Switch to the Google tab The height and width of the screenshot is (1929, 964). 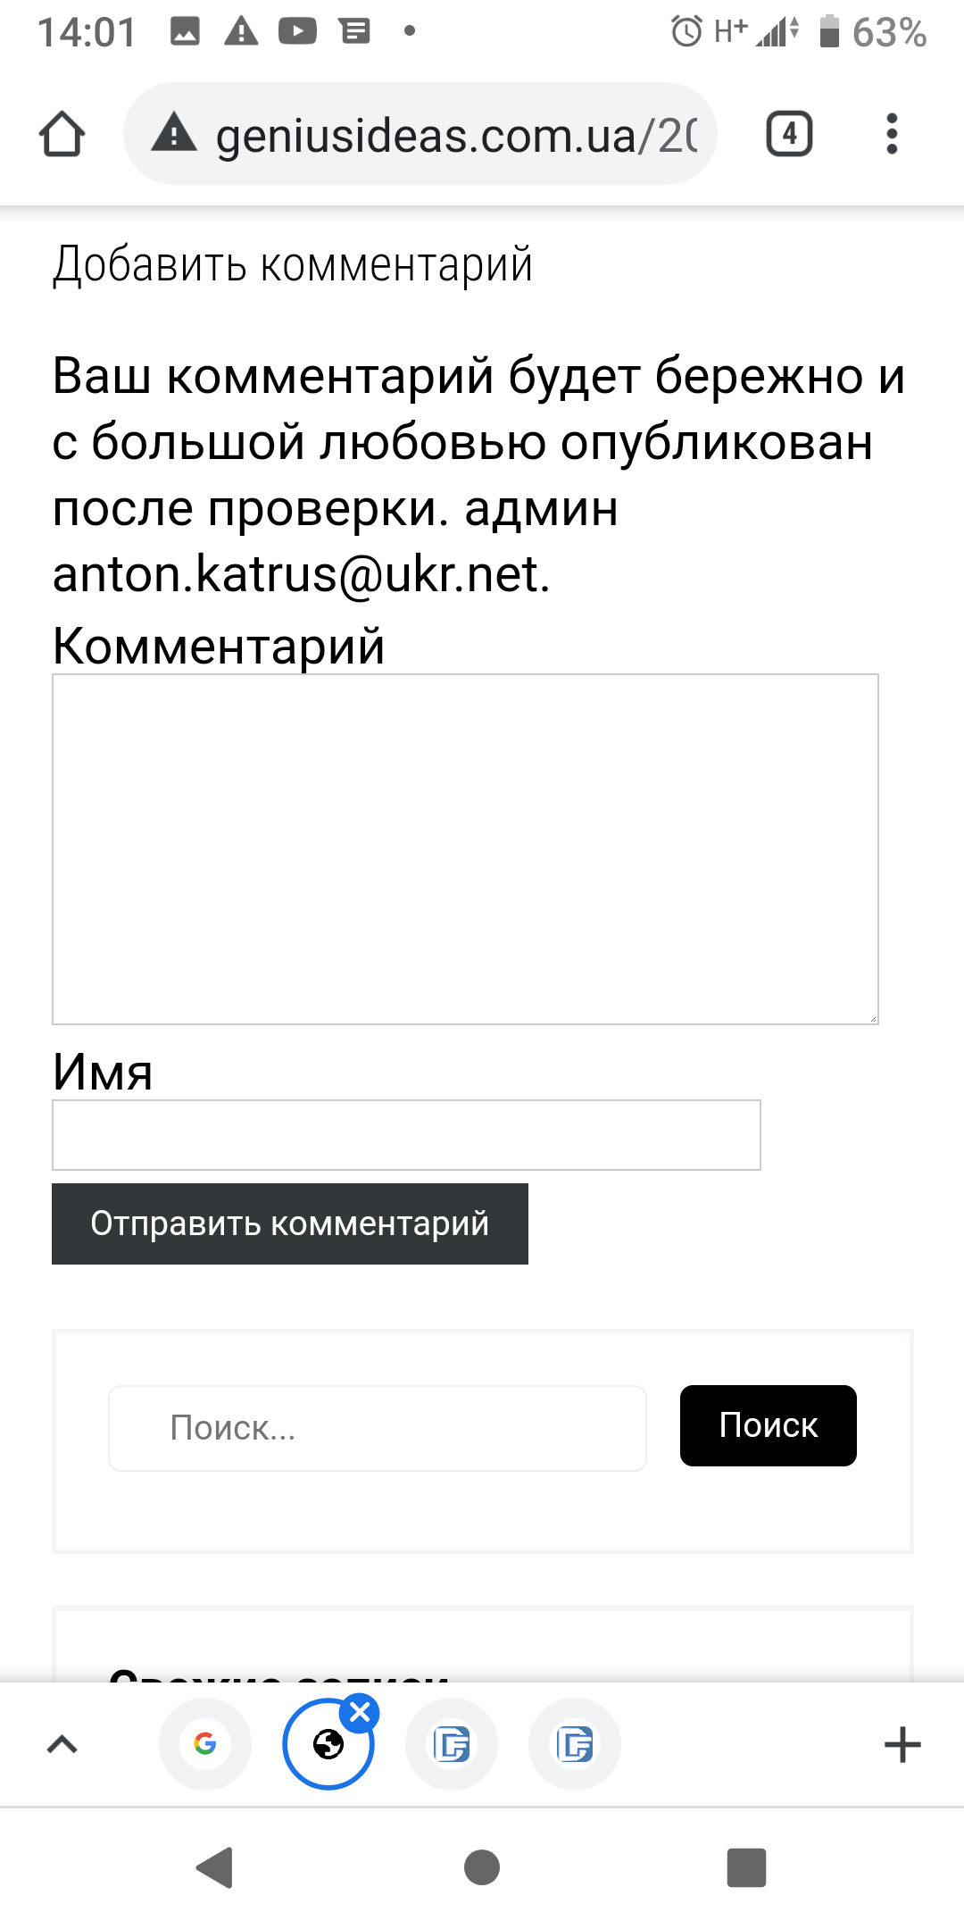pyautogui.click(x=205, y=1744)
